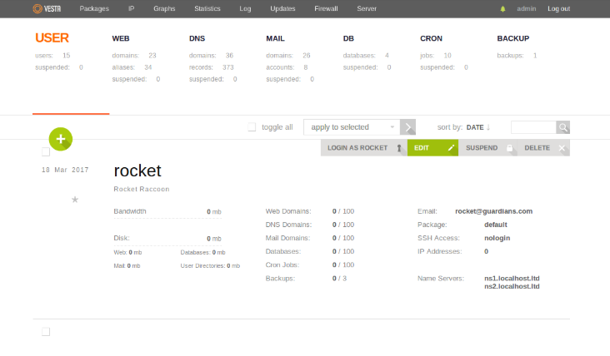Switch to the MAIL tab
Image resolution: width=610 pixels, height=356 pixels.
coord(275,38)
